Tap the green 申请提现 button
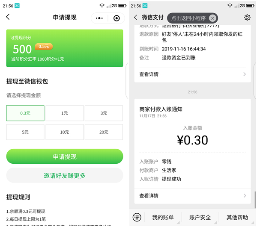 (65, 156)
